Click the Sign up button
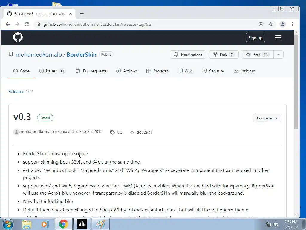306x230 pixels. [x=255, y=38]
